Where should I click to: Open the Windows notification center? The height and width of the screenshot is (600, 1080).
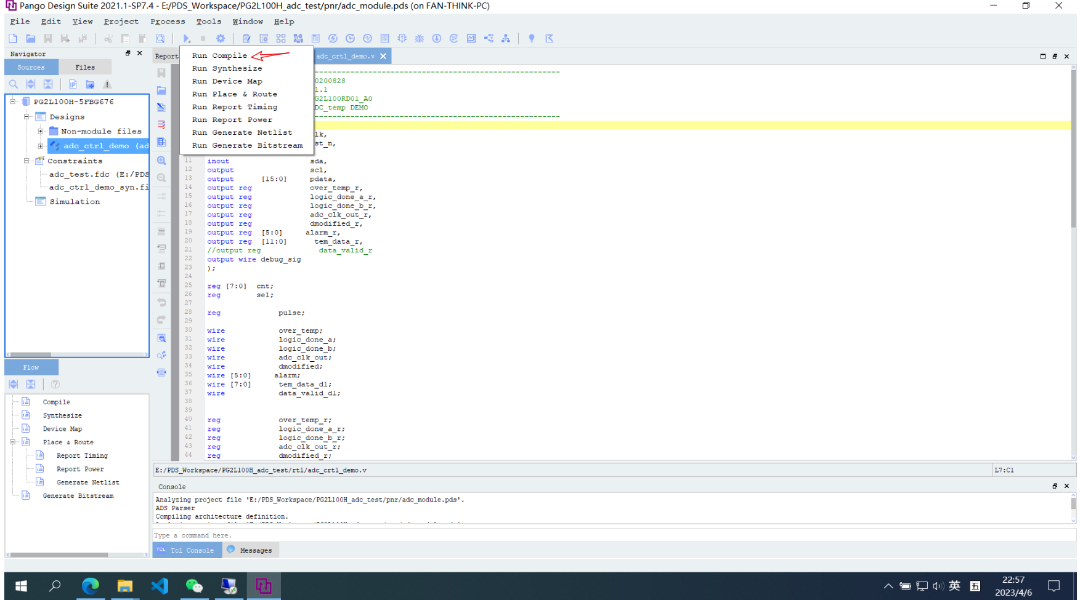[1054, 586]
